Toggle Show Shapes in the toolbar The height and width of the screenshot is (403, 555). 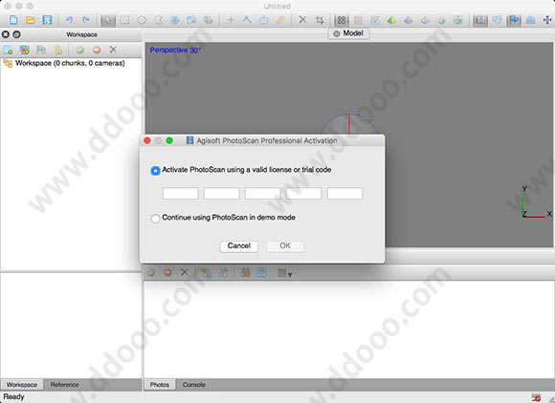pos(497,20)
